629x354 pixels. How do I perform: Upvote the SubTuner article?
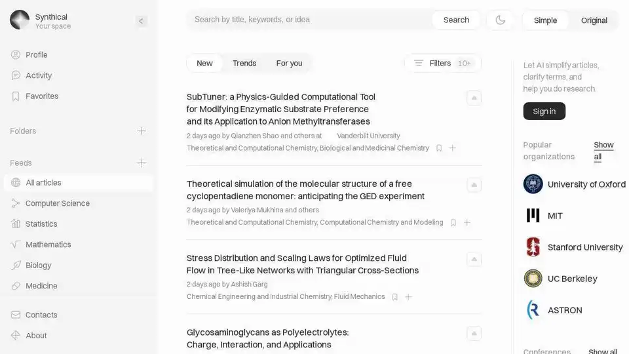pyautogui.click(x=474, y=98)
